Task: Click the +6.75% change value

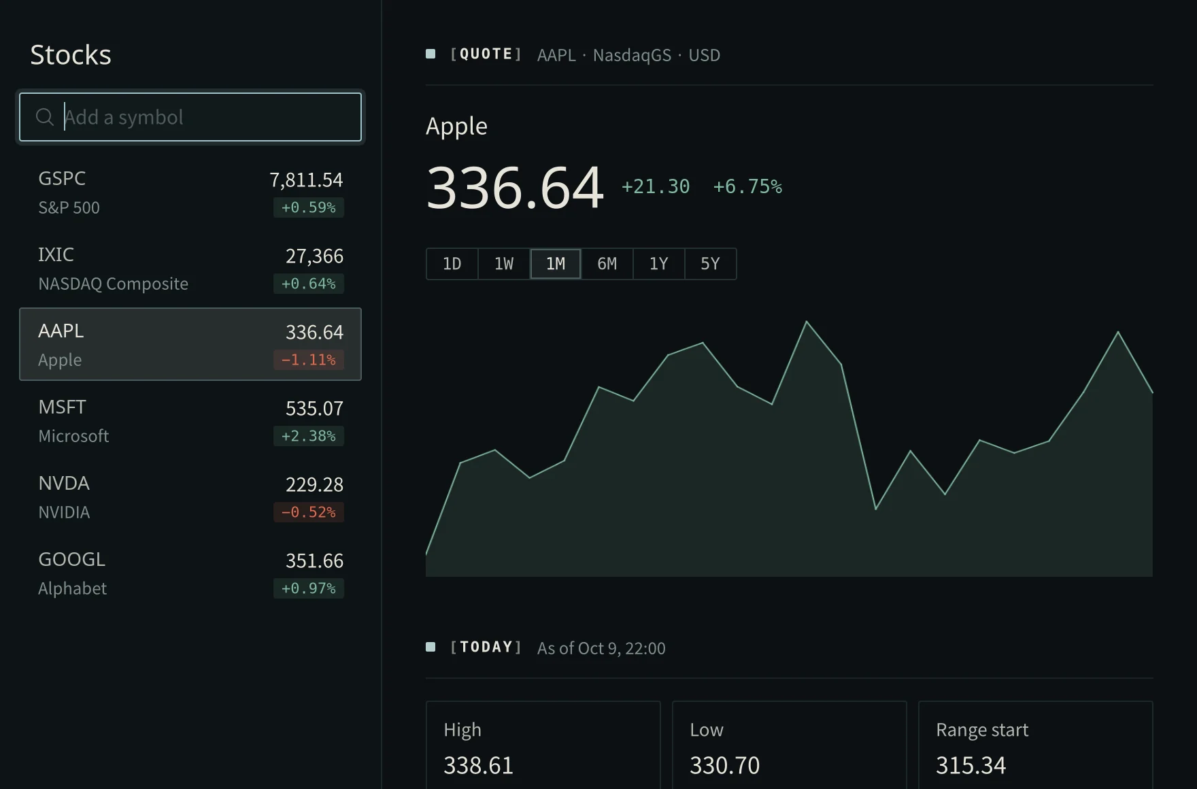Action: tap(747, 186)
